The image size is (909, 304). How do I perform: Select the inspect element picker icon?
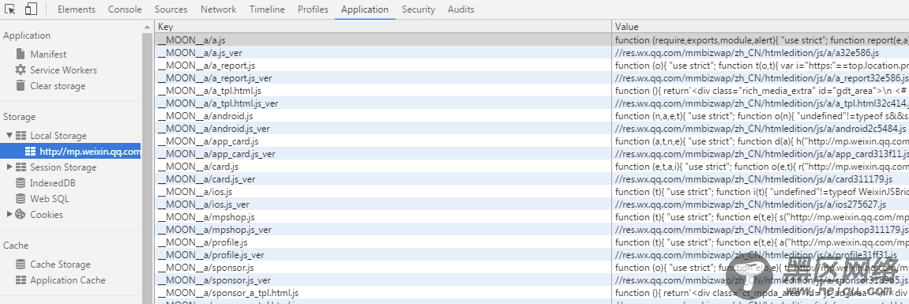(9, 9)
